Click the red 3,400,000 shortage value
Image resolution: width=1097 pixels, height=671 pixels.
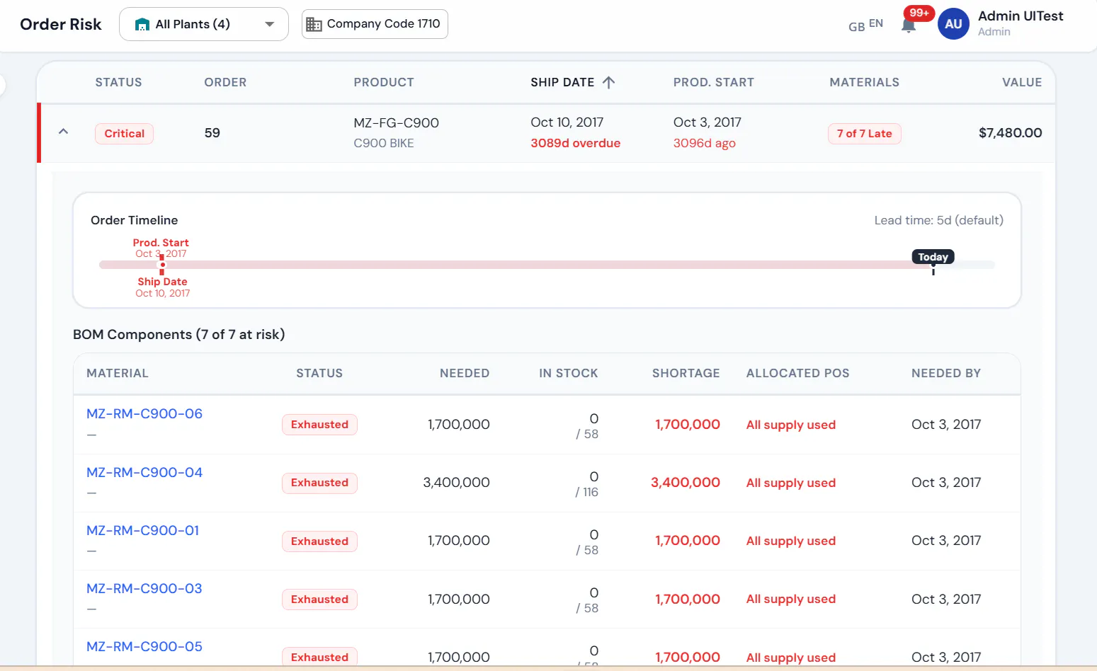click(x=685, y=482)
